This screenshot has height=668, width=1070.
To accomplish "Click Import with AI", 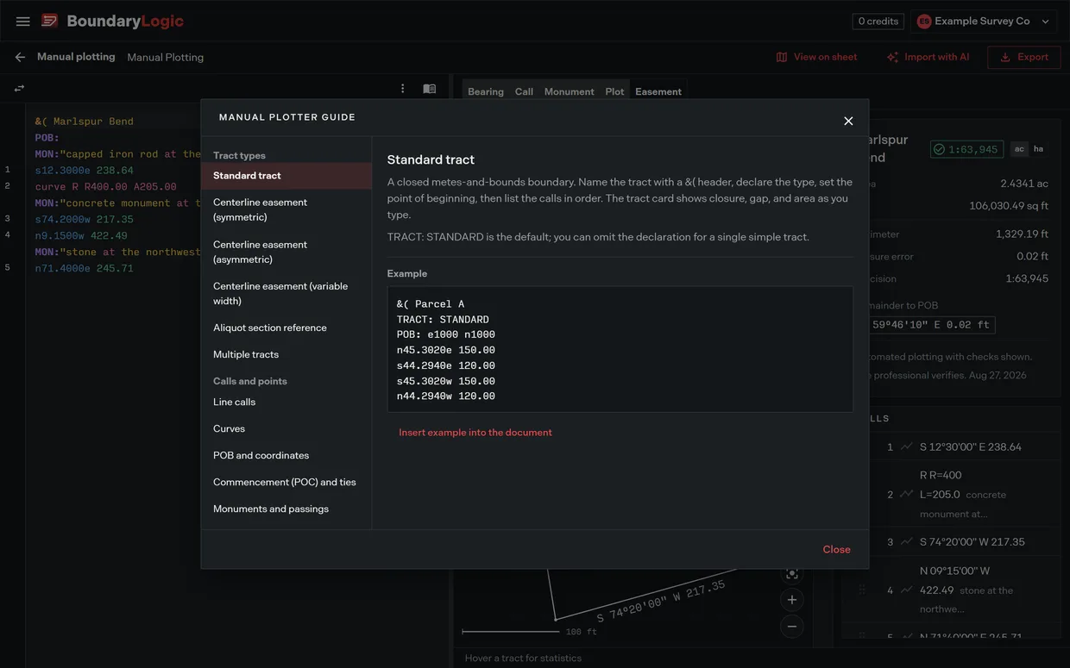I will point(928,57).
